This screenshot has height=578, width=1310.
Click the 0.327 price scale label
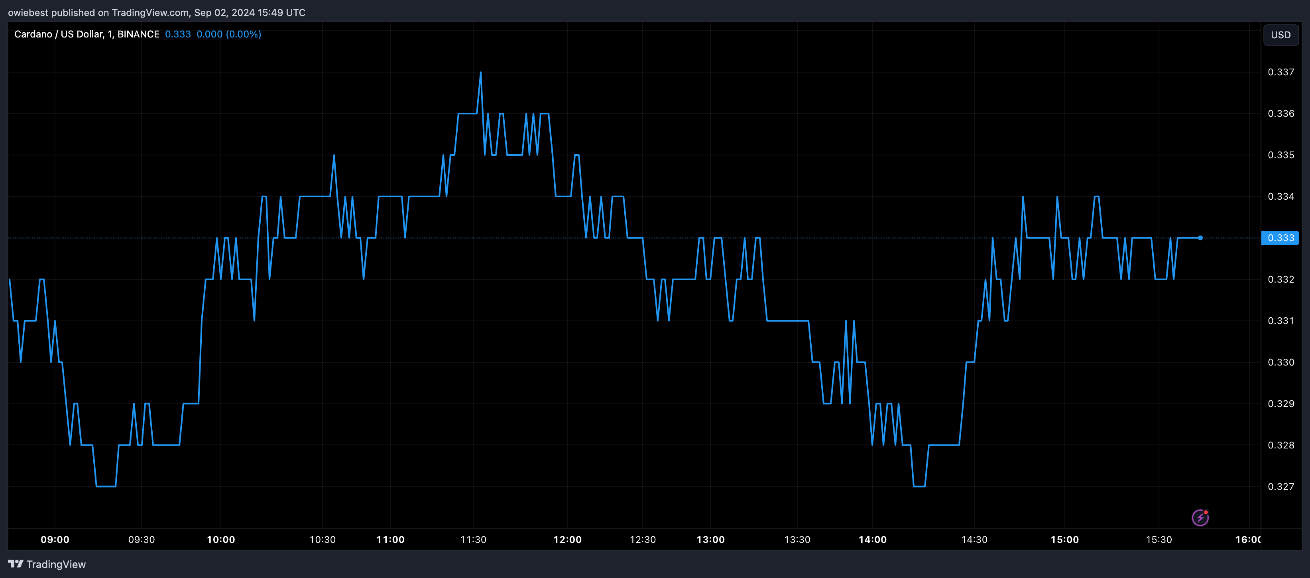tap(1280, 486)
